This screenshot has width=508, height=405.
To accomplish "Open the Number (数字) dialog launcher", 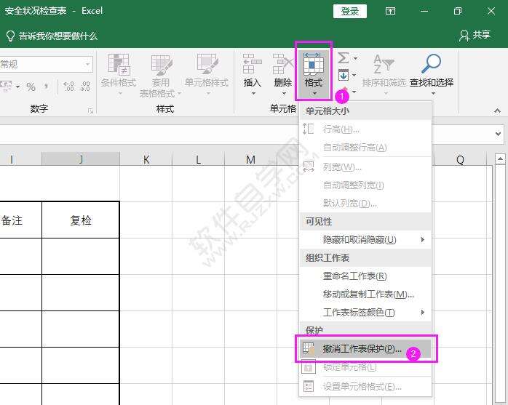I will click(x=90, y=111).
